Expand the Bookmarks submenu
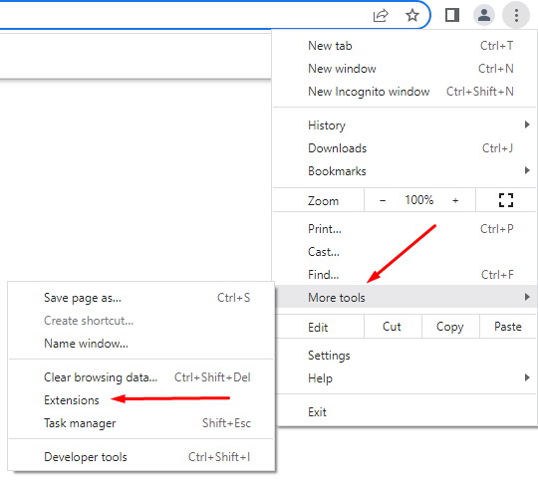Image resolution: width=538 pixels, height=491 pixels. pos(404,170)
